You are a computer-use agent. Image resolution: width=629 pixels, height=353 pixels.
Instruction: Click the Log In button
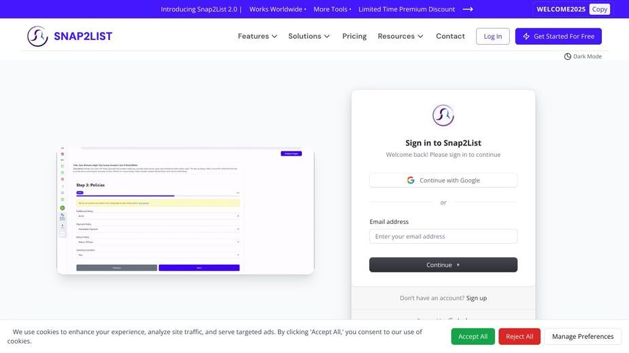[x=492, y=37]
